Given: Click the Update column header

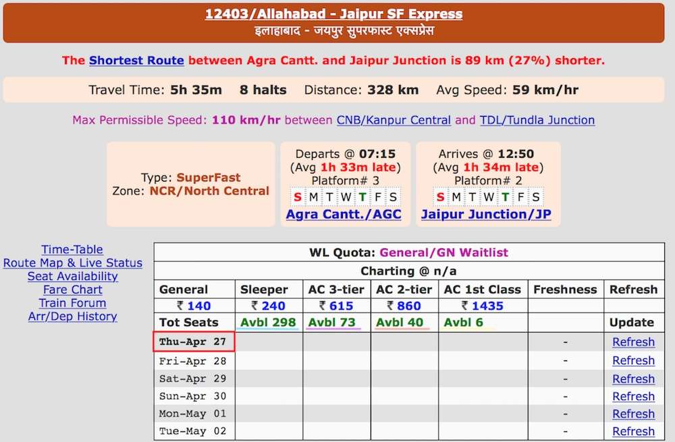Looking at the screenshot, I should tap(632, 323).
